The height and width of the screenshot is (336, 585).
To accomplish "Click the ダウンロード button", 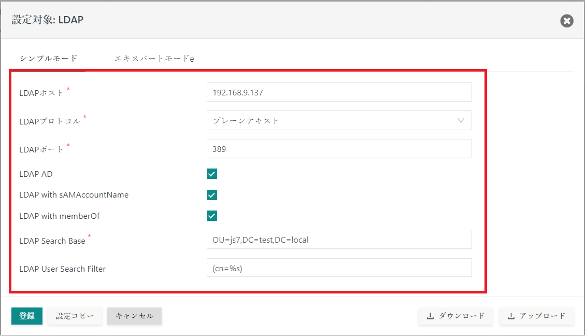I will [455, 316].
